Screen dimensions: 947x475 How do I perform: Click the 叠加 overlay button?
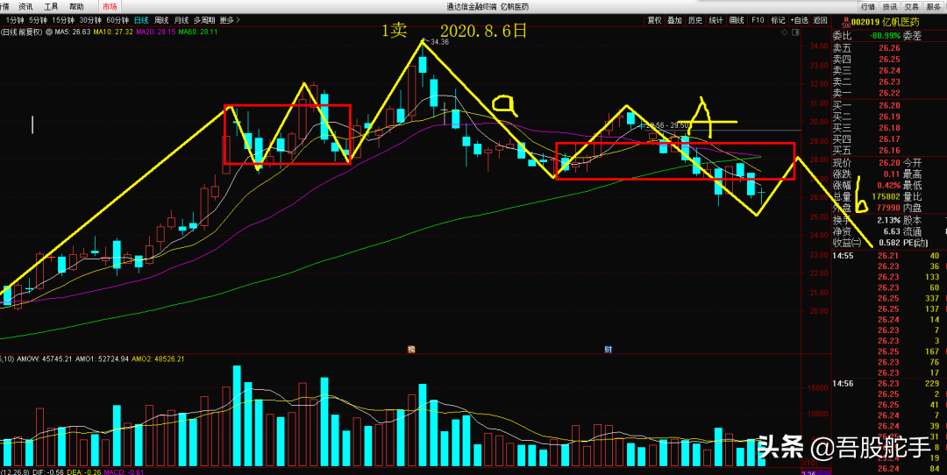[674, 20]
